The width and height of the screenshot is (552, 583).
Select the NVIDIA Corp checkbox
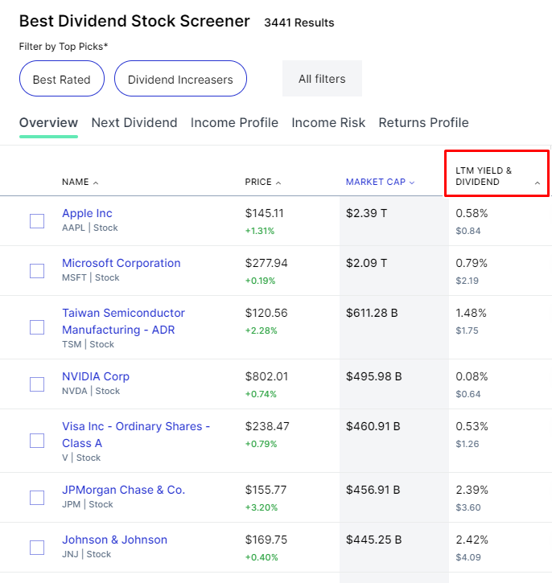[x=37, y=384]
